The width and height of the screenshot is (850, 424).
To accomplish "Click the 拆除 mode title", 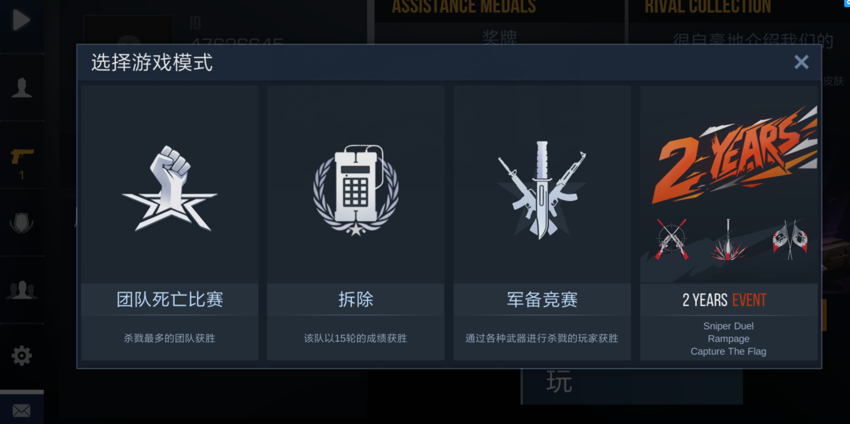I will [x=356, y=300].
